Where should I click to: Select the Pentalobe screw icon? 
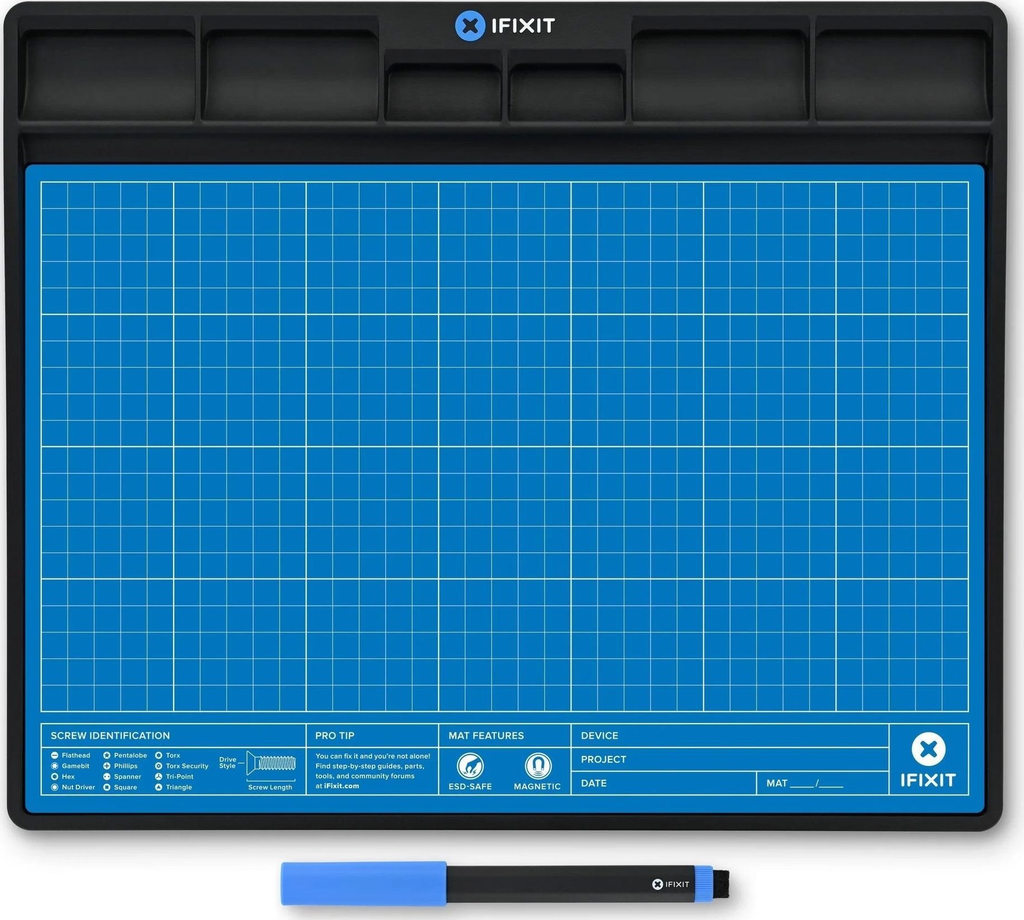click(x=107, y=755)
